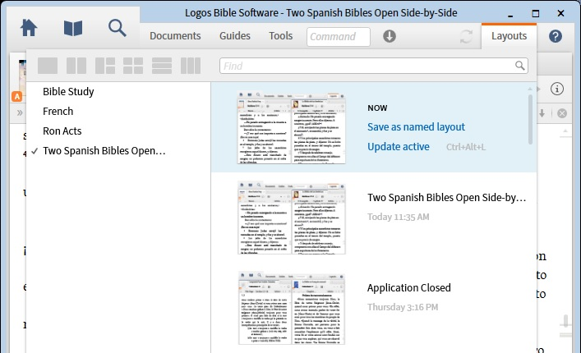Open the Guides menu
This screenshot has height=353, width=581.
tap(235, 36)
